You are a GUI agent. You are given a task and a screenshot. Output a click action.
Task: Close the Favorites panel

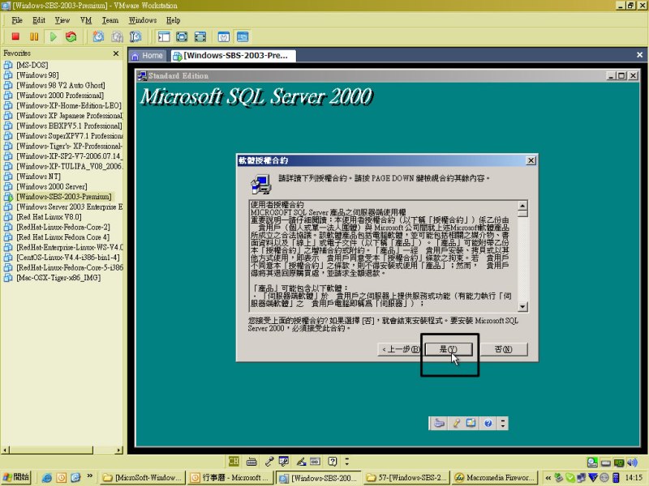[116, 53]
